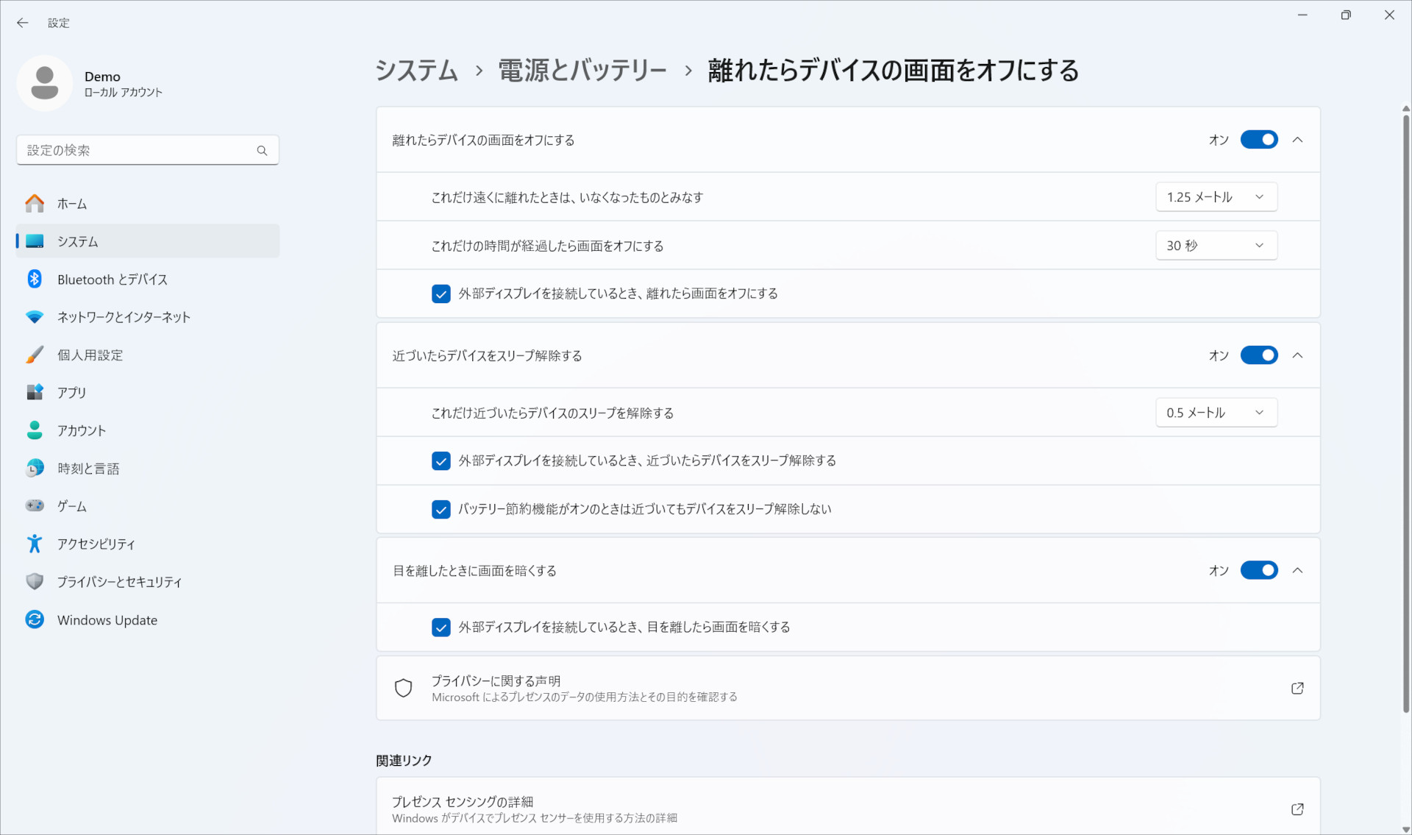Turn off 離れたらデバイスの画面をオフにする
The width and height of the screenshot is (1412, 835).
pos(1259,140)
